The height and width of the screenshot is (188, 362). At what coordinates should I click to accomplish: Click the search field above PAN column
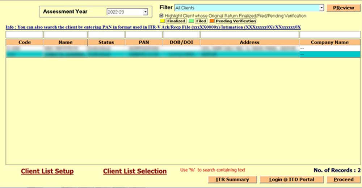(144, 35)
